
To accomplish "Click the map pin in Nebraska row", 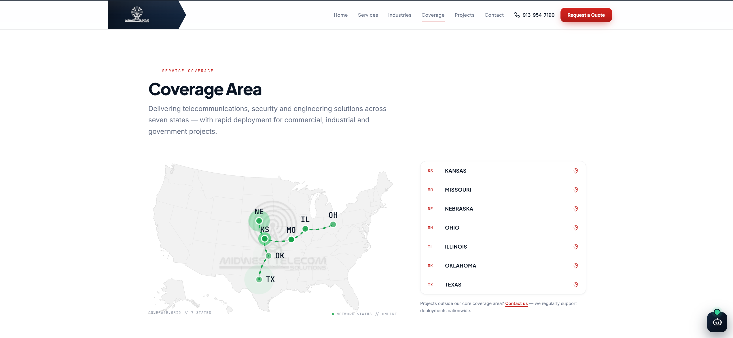I will coord(575,209).
